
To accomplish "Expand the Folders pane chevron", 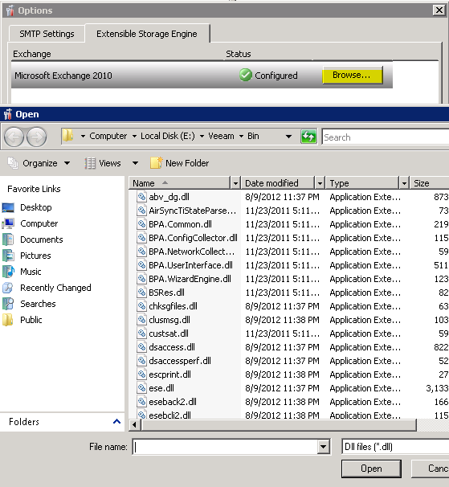I will coord(116,421).
